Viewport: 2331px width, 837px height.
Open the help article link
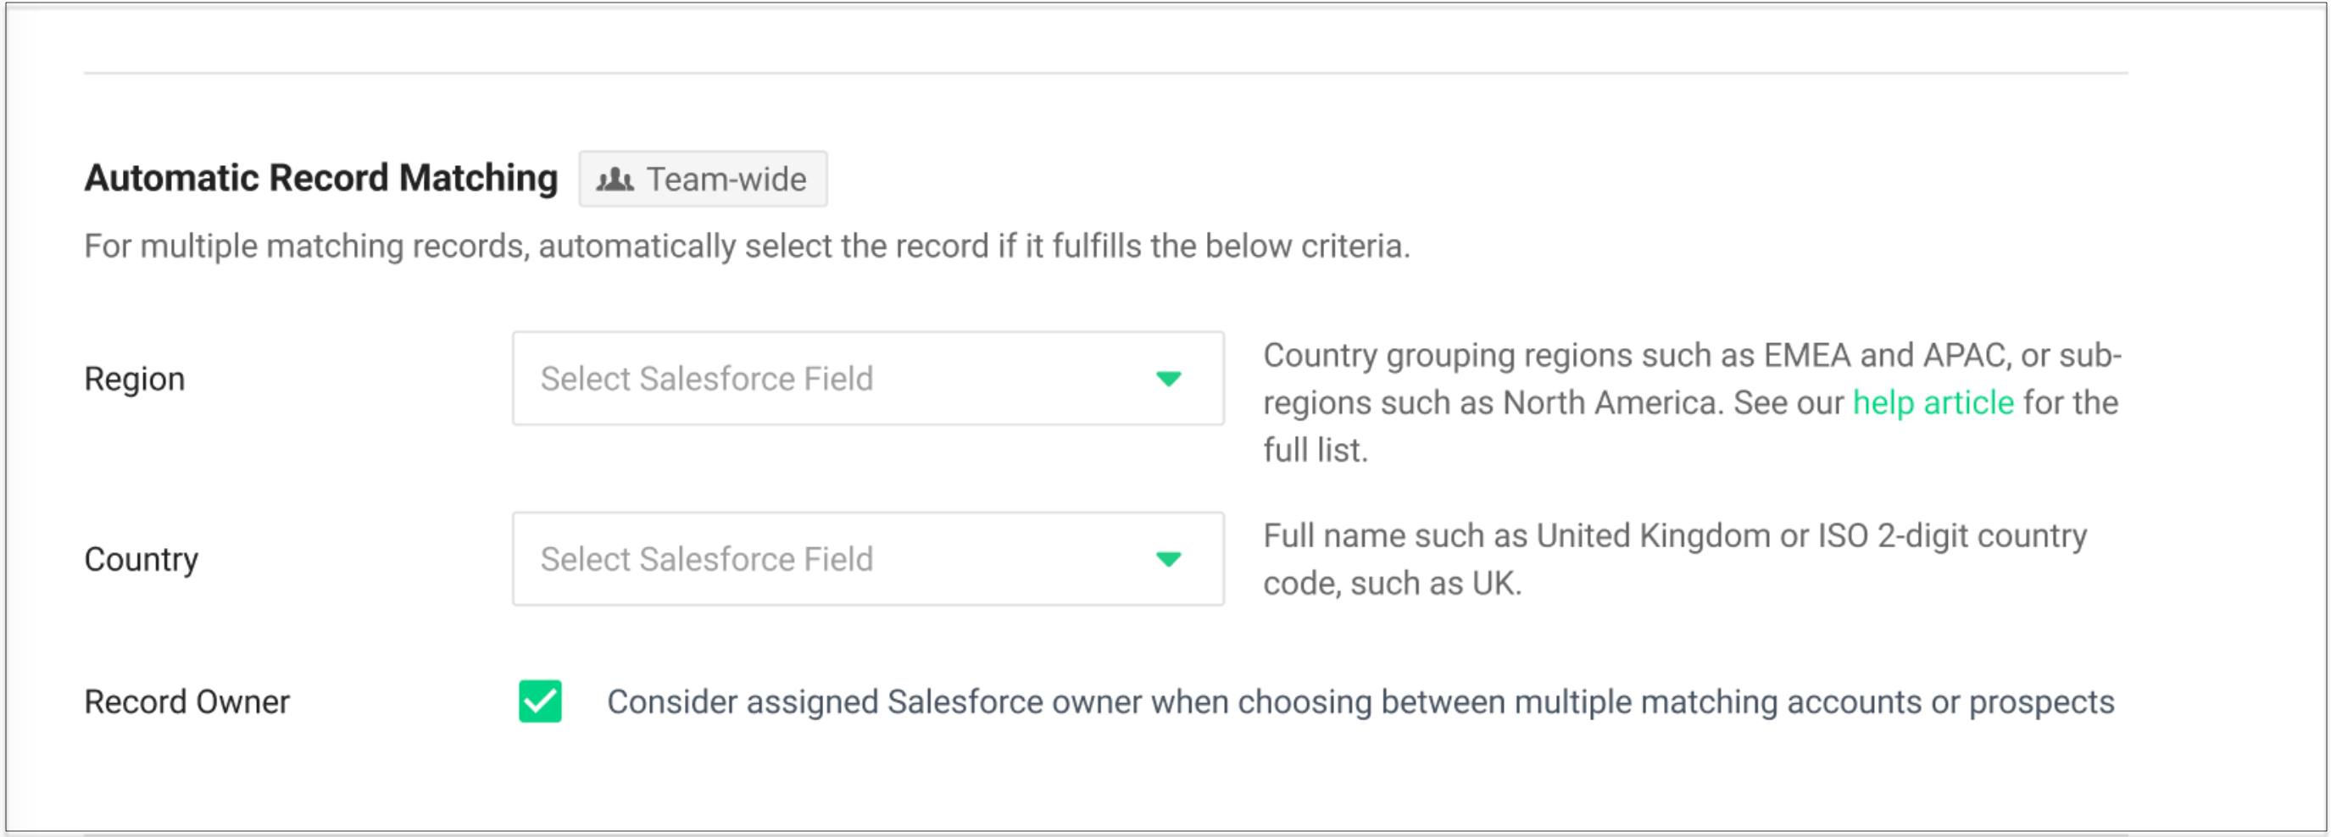(1933, 402)
